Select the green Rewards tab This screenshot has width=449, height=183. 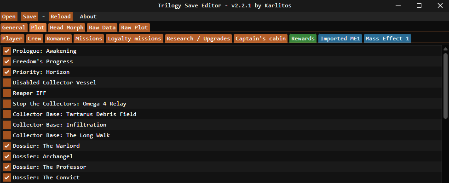coord(303,39)
